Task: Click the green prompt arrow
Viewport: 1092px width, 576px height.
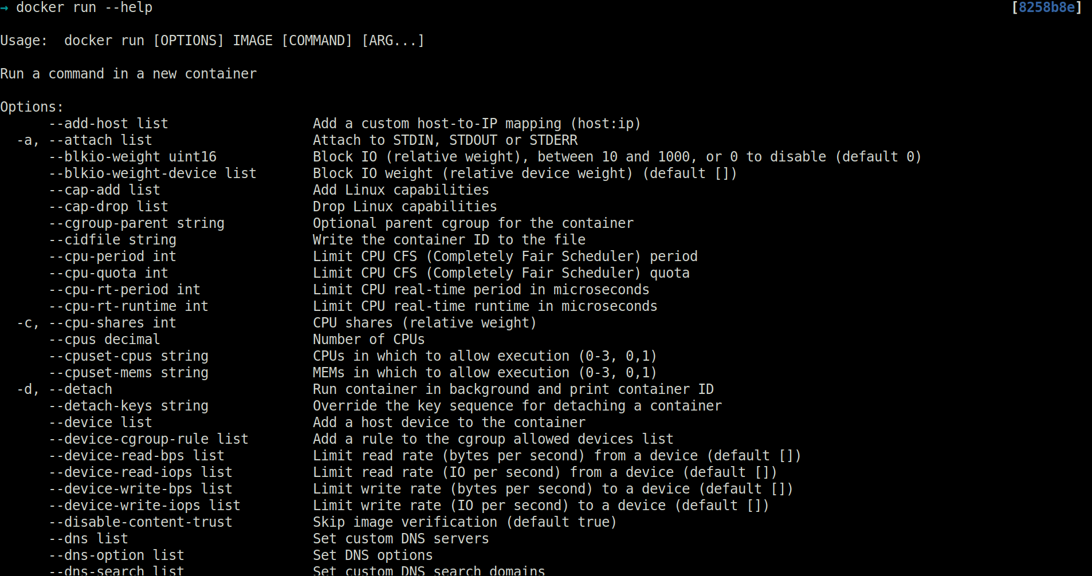Action: pyautogui.click(x=4, y=8)
